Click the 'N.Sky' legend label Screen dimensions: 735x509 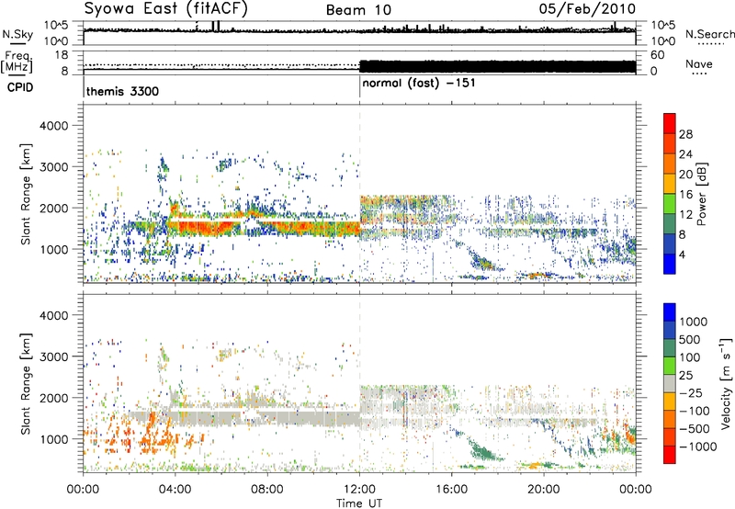17,34
